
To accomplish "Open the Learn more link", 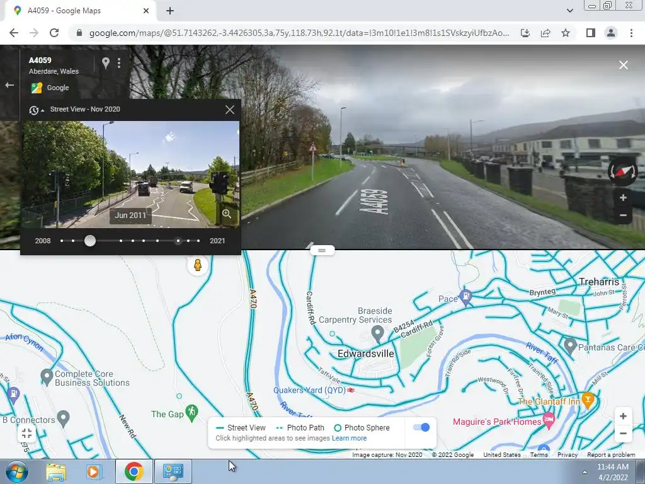I will (349, 438).
